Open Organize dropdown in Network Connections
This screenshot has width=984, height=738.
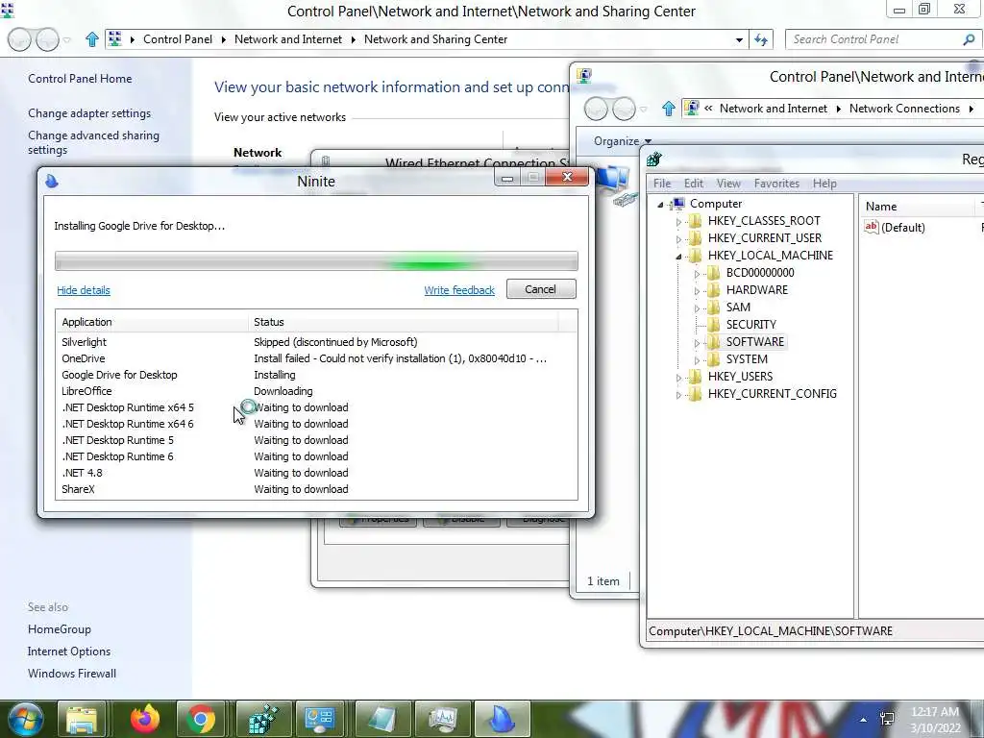[x=623, y=141]
